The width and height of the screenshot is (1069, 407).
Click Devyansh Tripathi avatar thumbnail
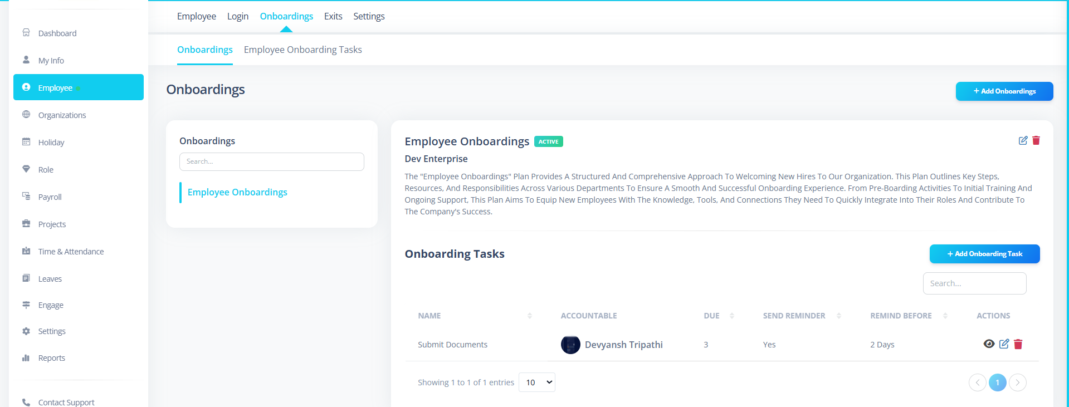pyautogui.click(x=570, y=345)
